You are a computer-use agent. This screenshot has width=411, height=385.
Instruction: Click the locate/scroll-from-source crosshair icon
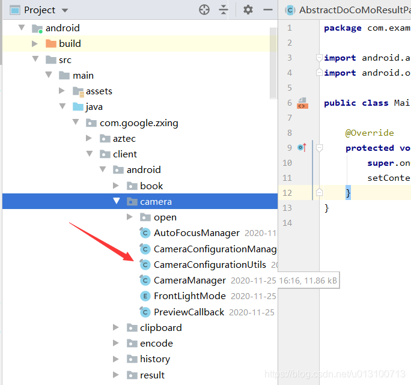[x=204, y=10]
